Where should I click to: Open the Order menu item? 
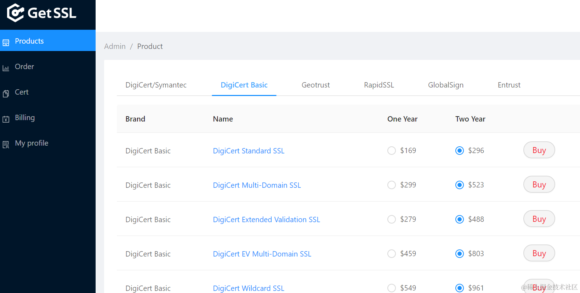coord(24,67)
